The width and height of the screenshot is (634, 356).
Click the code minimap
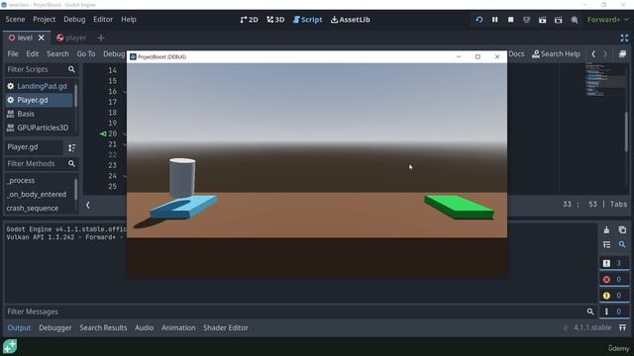coord(604,80)
